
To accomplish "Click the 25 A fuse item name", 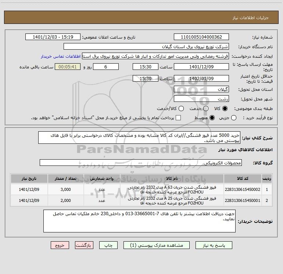I will click(172, 201).
